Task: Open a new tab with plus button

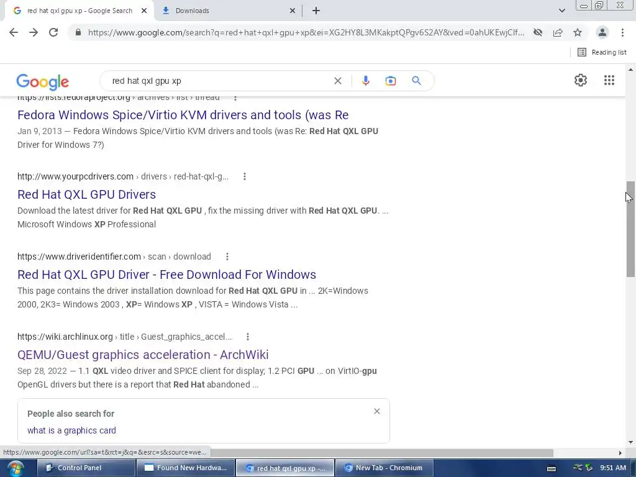Action: (316, 11)
